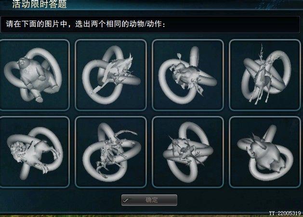Click the deer figure's tall antlers
303x217 pixels.
[262, 51]
